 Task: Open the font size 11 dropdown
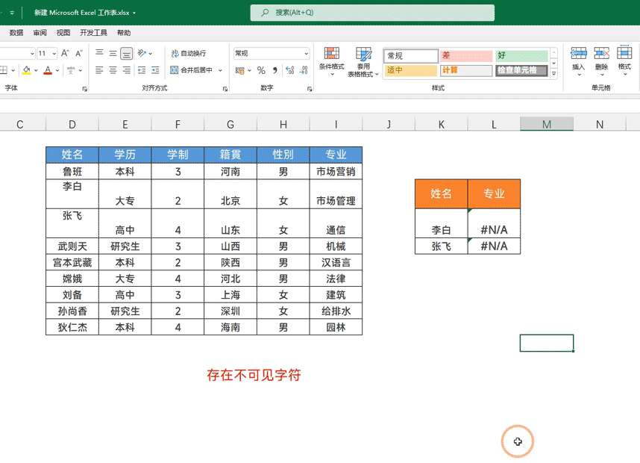point(54,54)
